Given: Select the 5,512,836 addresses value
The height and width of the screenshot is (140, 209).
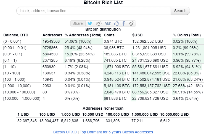Looking at the screenshot, I should pyautogui.click(x=70, y=121).
